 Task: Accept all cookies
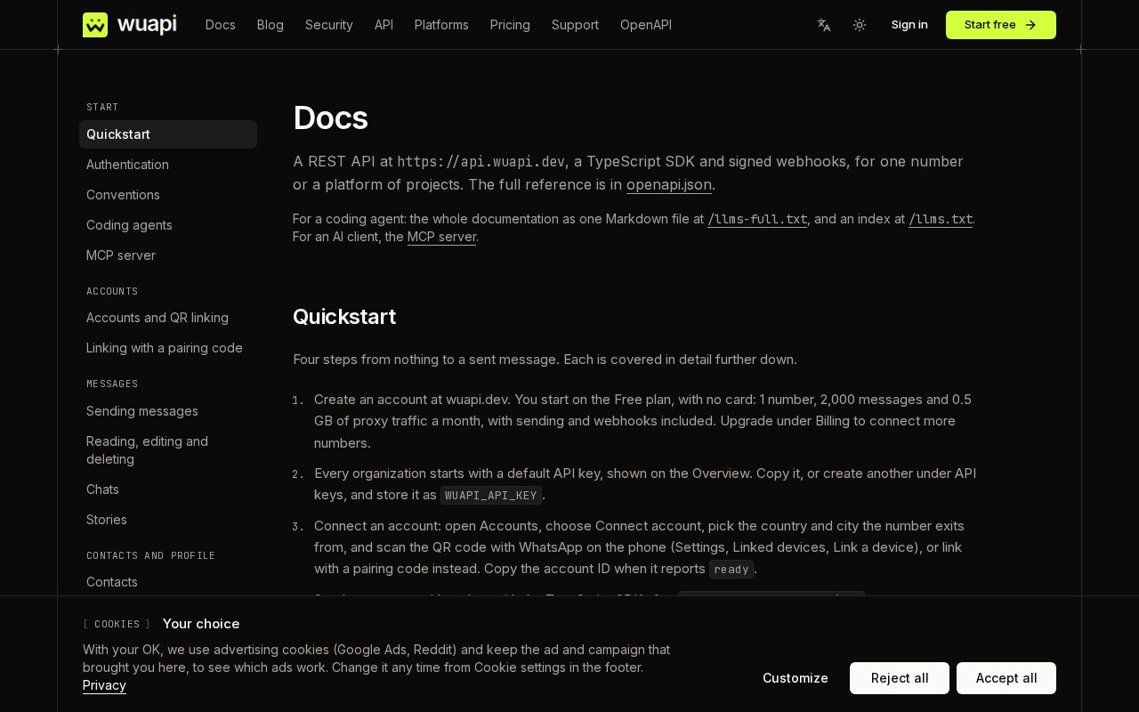point(1006,678)
